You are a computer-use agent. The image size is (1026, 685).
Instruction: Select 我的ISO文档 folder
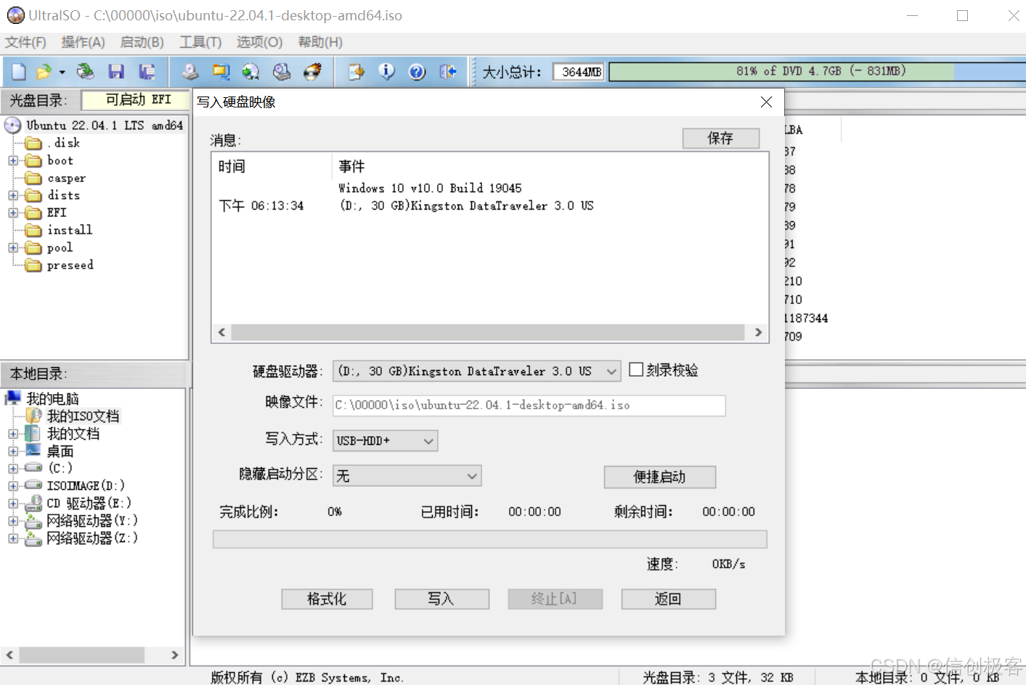click(x=83, y=416)
